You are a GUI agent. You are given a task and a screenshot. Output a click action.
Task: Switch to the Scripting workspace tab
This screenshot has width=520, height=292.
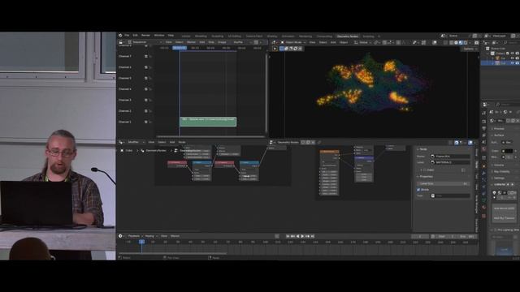368,36
